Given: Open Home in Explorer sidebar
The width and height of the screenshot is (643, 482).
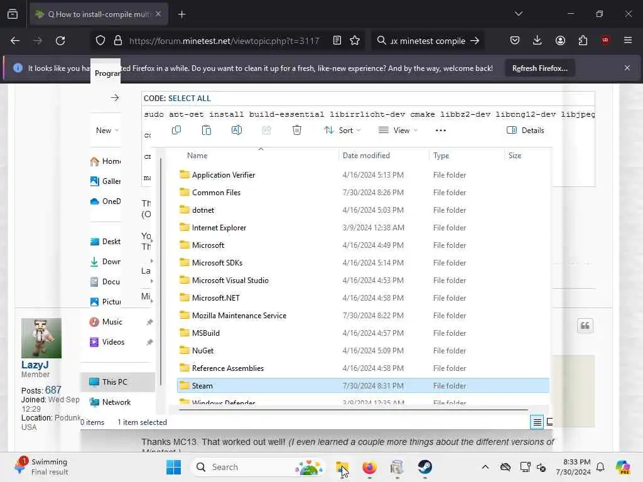Looking at the screenshot, I should (x=105, y=161).
